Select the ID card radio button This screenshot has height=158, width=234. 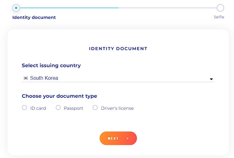coord(24,108)
